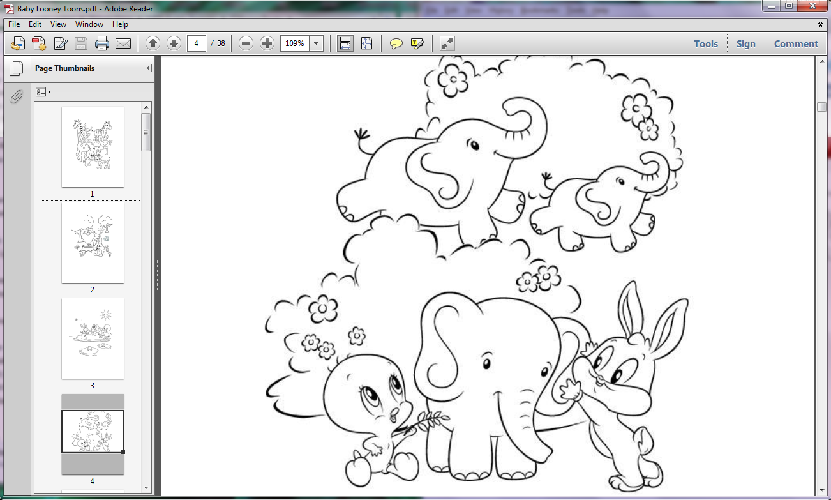The width and height of the screenshot is (831, 500).
Task: Go to next page with down arrow
Action: 174,43
